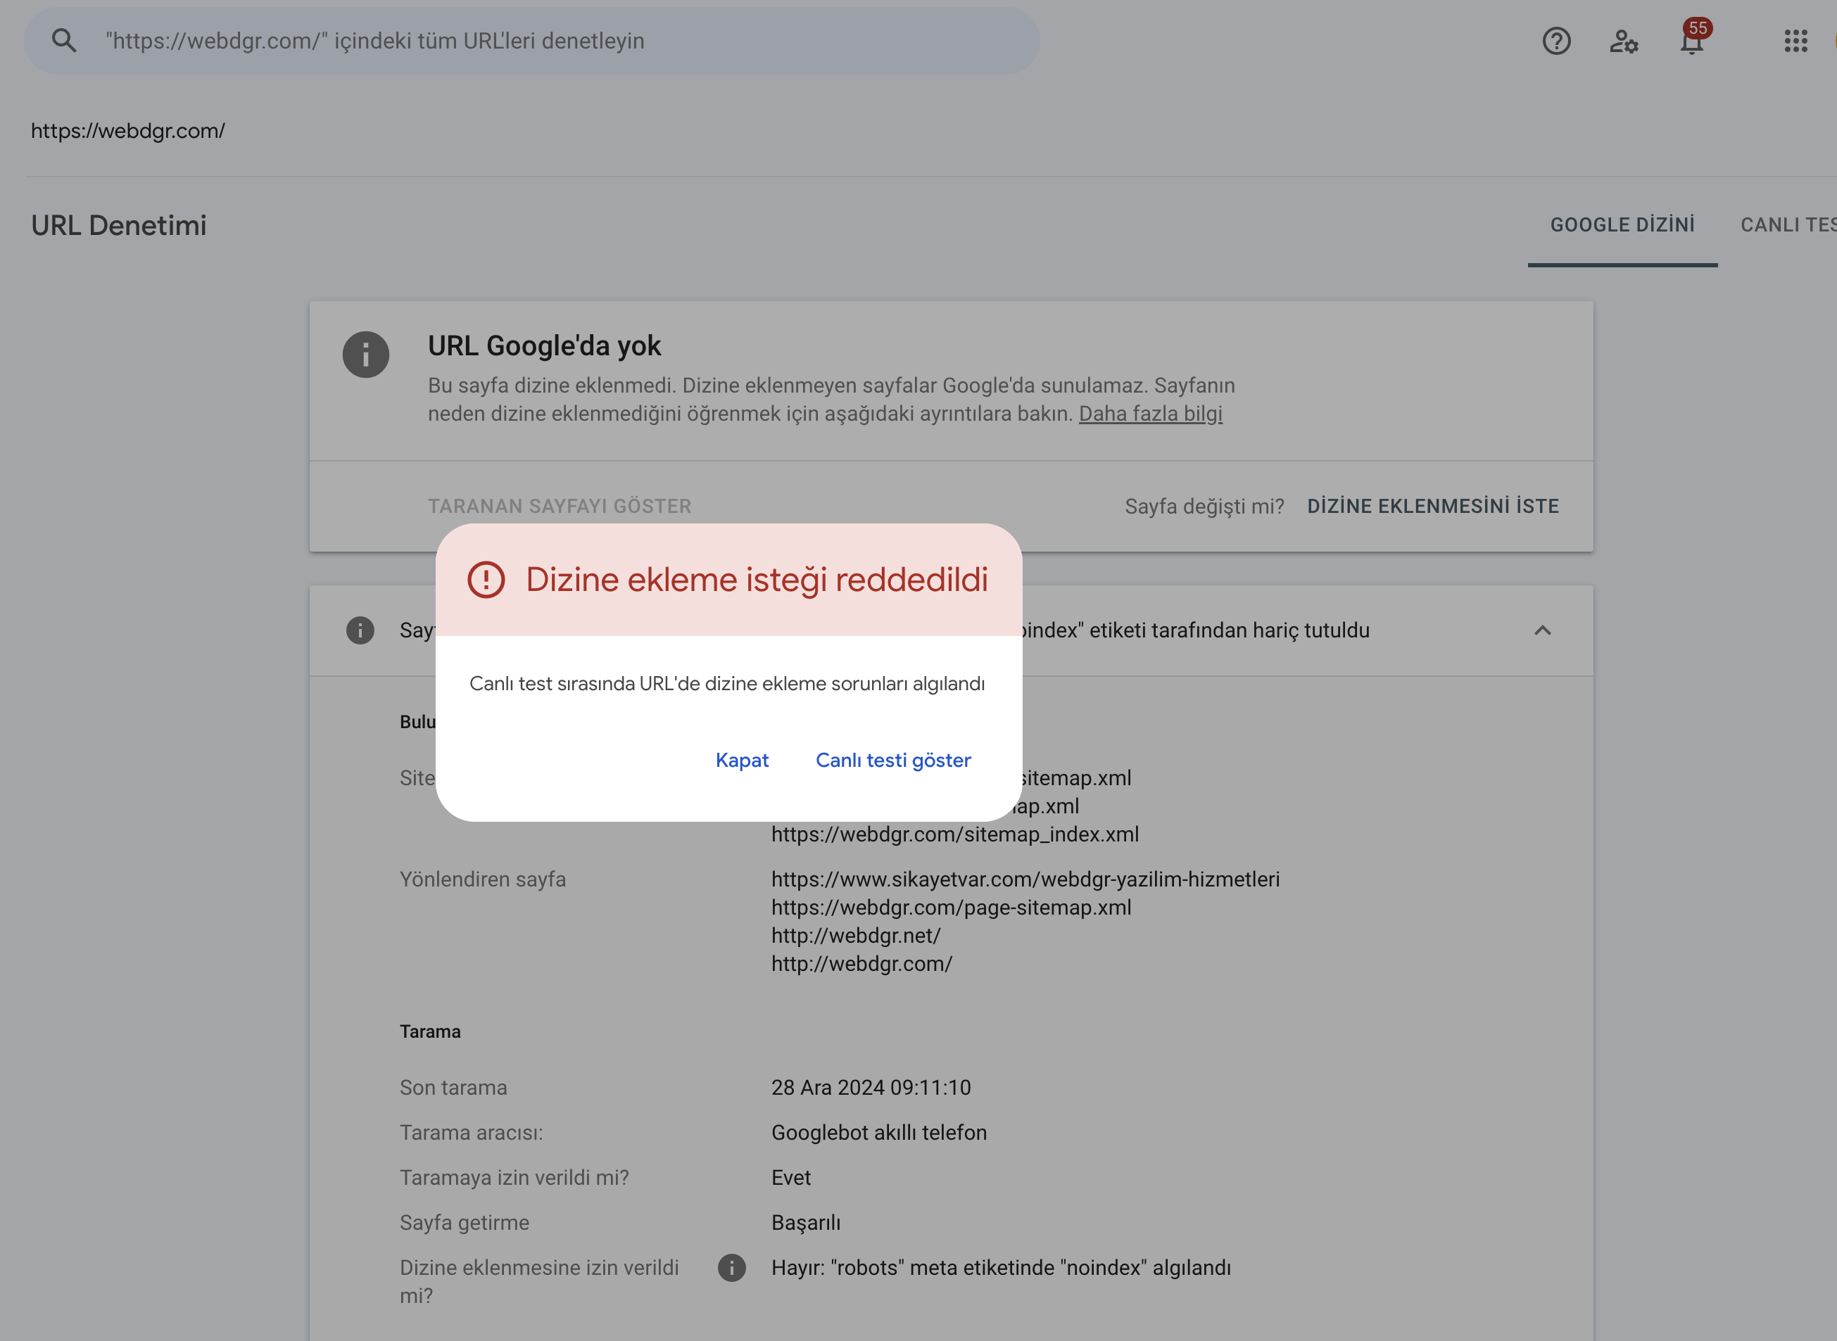The width and height of the screenshot is (1837, 1341).
Task: Open user and permissions settings icon
Action: 1624,41
